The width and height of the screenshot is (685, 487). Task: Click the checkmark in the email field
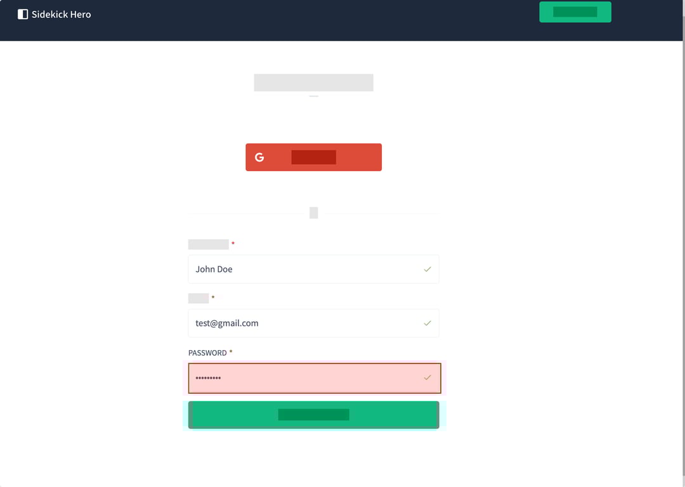(427, 323)
